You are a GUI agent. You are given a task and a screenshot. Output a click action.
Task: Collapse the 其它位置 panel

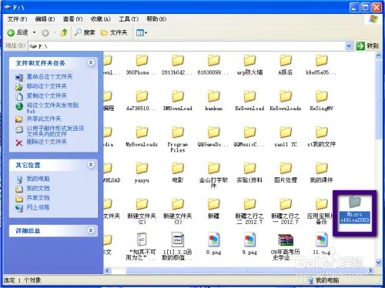(91, 165)
